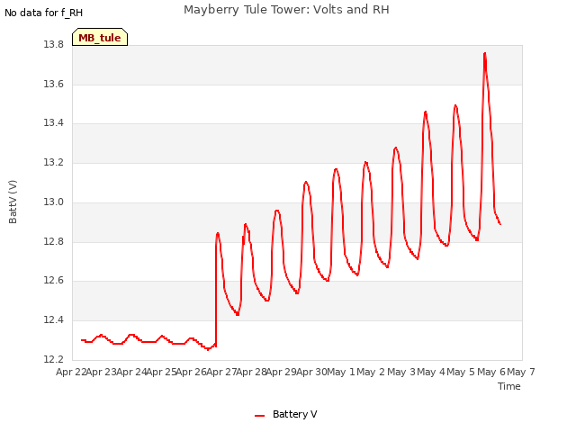This screenshot has height=432, width=576.
Task: Click the Apr 29 x-axis date label
Action: (x=282, y=372)
